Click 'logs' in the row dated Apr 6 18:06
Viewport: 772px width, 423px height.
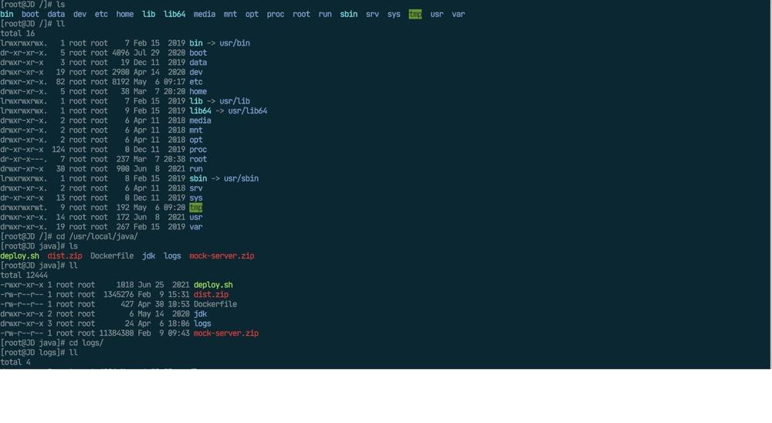coord(202,323)
